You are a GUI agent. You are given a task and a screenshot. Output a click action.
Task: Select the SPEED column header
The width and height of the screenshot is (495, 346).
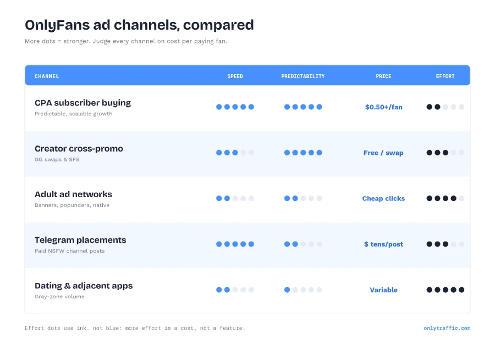235,76
